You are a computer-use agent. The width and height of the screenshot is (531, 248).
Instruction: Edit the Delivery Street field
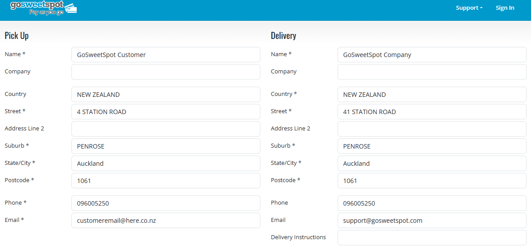click(x=432, y=112)
